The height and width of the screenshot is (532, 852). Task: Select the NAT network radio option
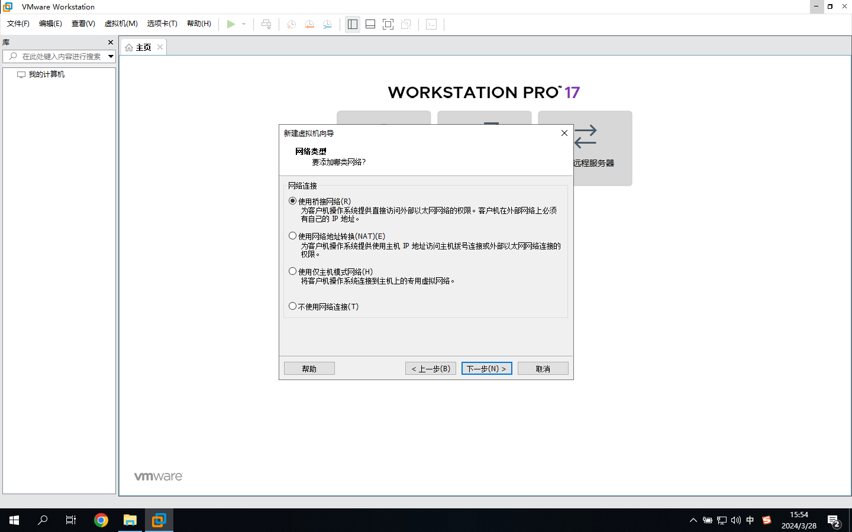293,236
